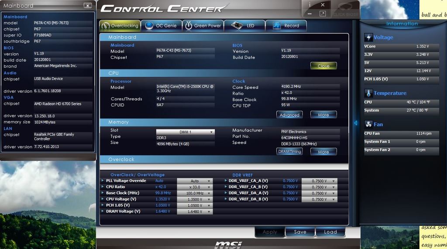Click American Megatrends Inc. brand value
This screenshot has width=447, height=249.
pos(55,66)
